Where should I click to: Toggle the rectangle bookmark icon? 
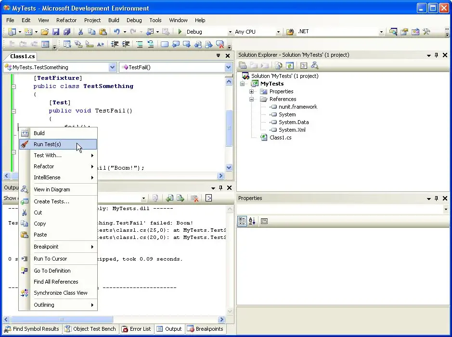164,44
